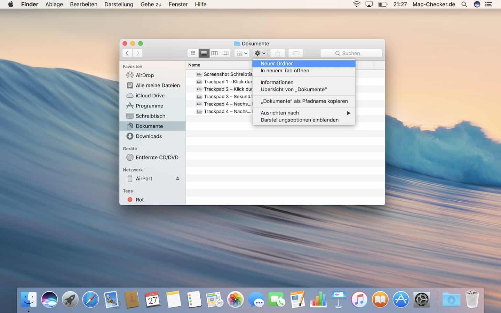
Task: Open Notes from the Dock
Action: (173, 299)
